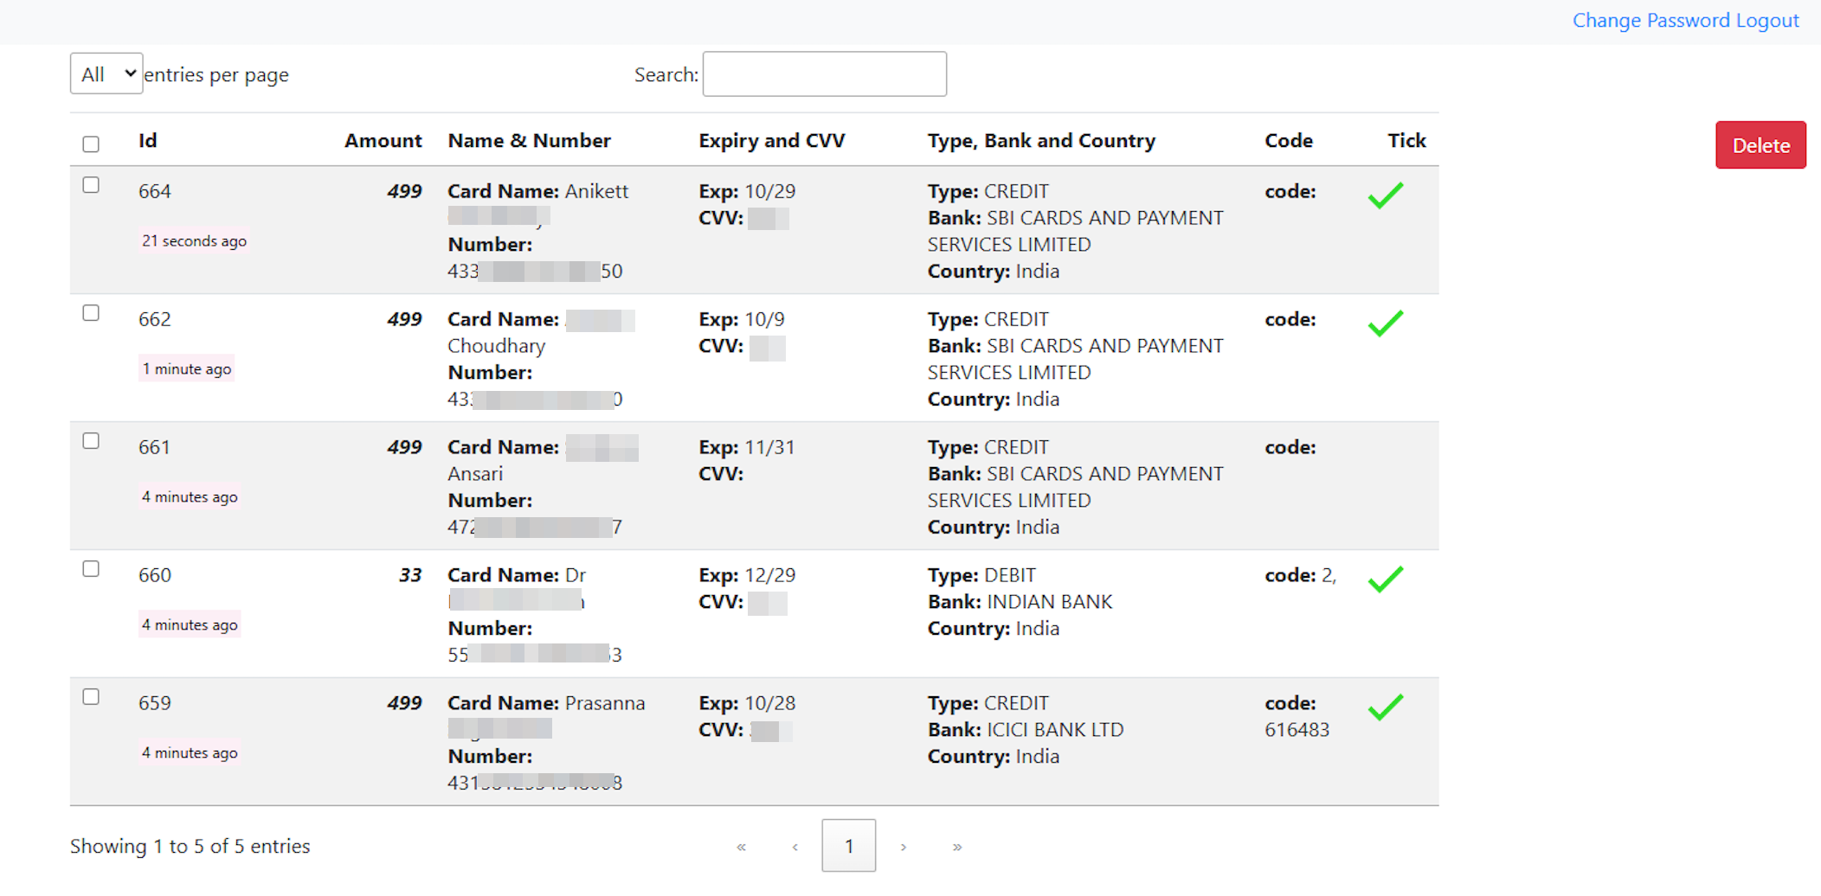This screenshot has width=1821, height=896.
Task: Go to the last page with » arrow
Action: click(x=956, y=846)
